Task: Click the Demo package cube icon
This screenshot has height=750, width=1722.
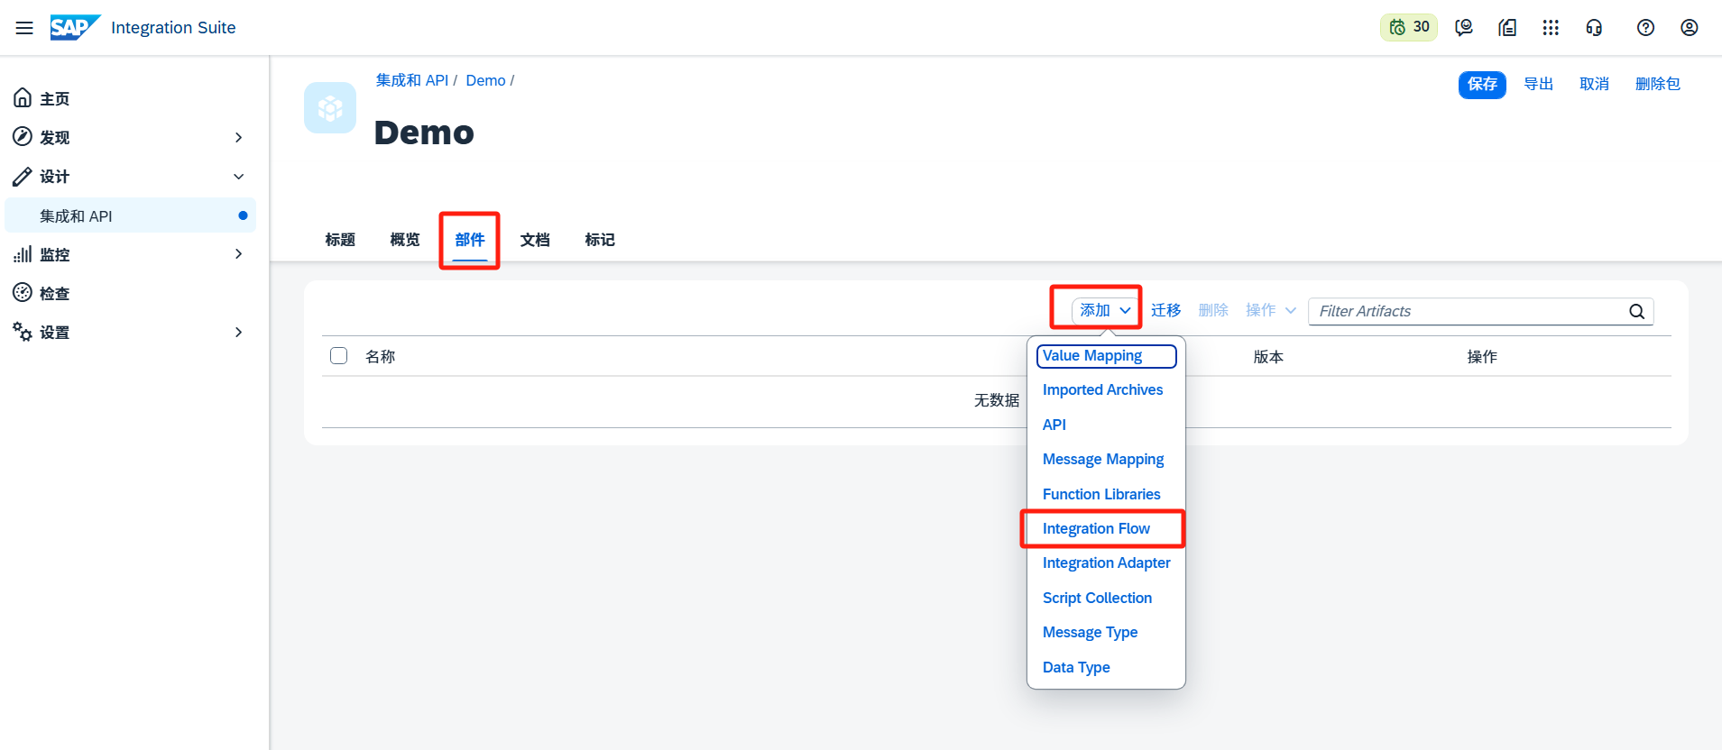Action: pos(330,108)
